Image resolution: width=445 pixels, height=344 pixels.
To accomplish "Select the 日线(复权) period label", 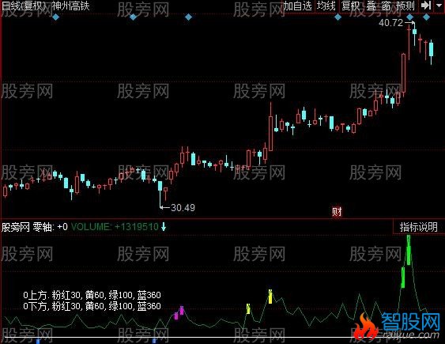I will pos(25,6).
